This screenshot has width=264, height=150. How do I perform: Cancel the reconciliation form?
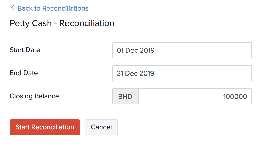click(101, 127)
